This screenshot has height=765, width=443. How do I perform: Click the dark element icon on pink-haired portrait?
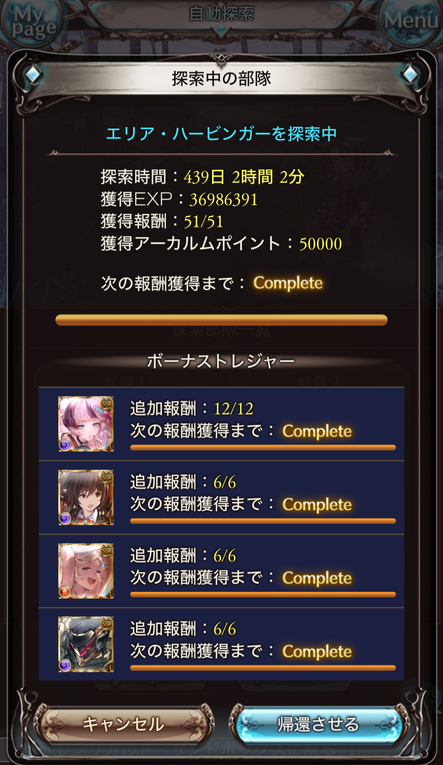tap(65, 445)
